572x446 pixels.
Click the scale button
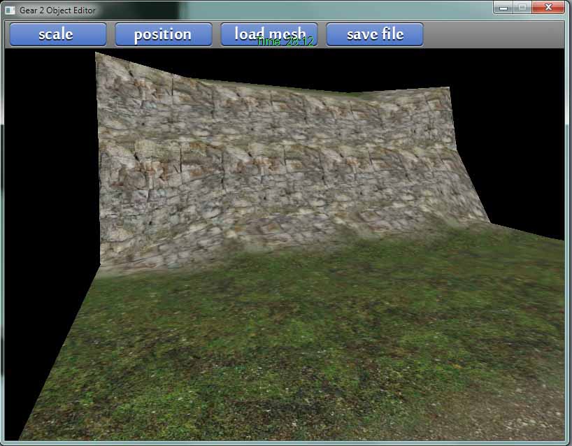tap(57, 34)
